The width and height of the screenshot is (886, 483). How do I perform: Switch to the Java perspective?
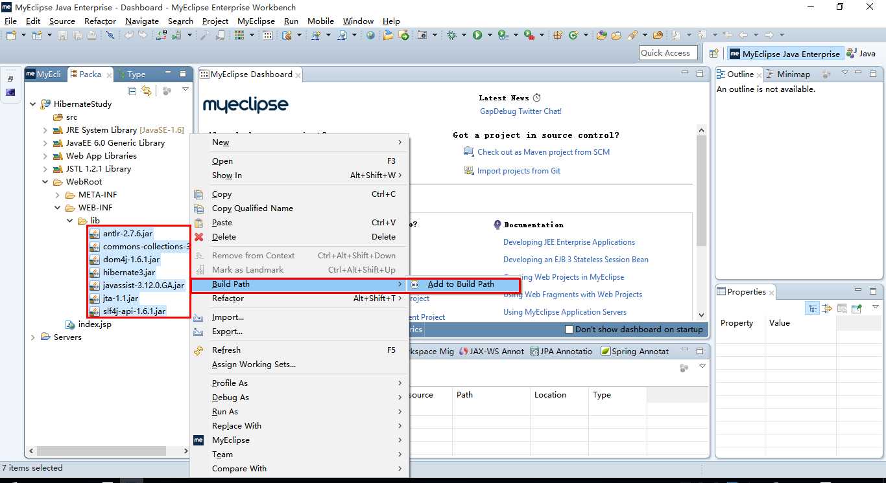(862, 54)
